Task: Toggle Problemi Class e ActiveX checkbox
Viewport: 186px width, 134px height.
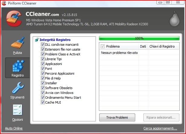Action: 43,54
